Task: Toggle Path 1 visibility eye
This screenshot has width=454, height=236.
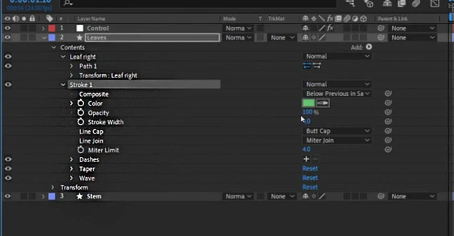Action: [x=8, y=66]
